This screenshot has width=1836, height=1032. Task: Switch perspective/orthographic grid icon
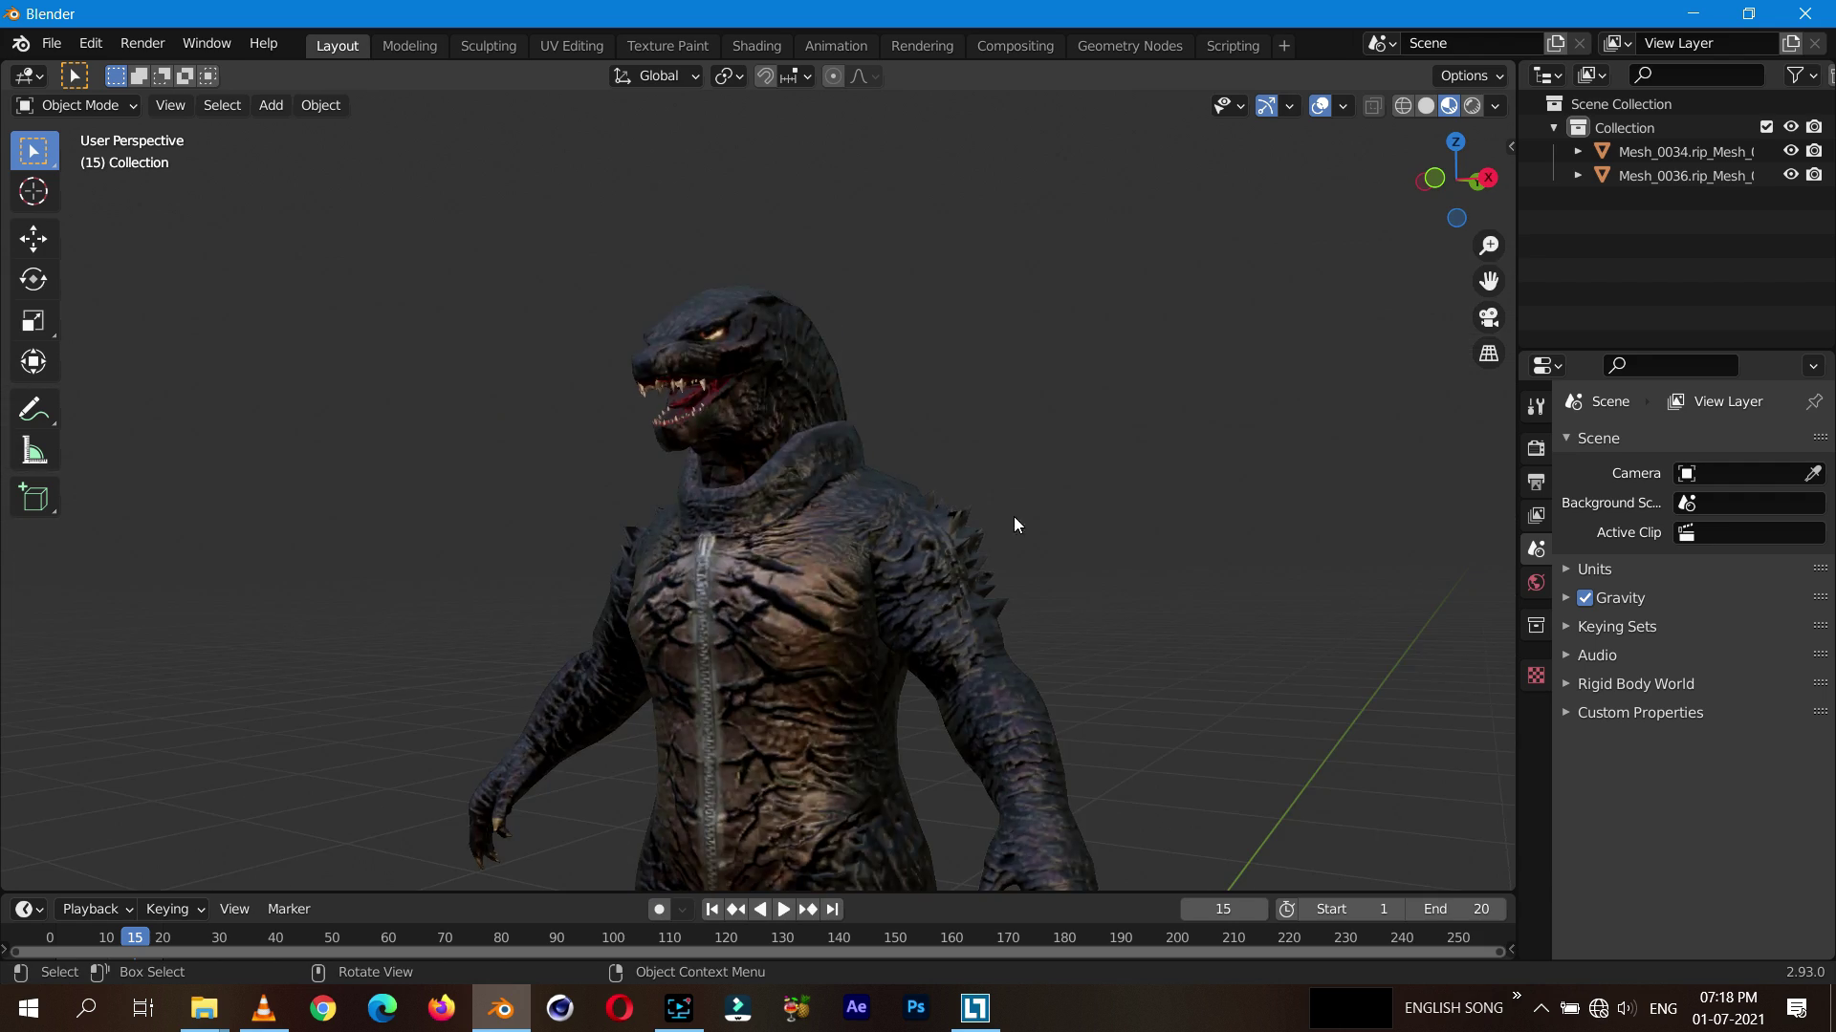[1489, 354]
